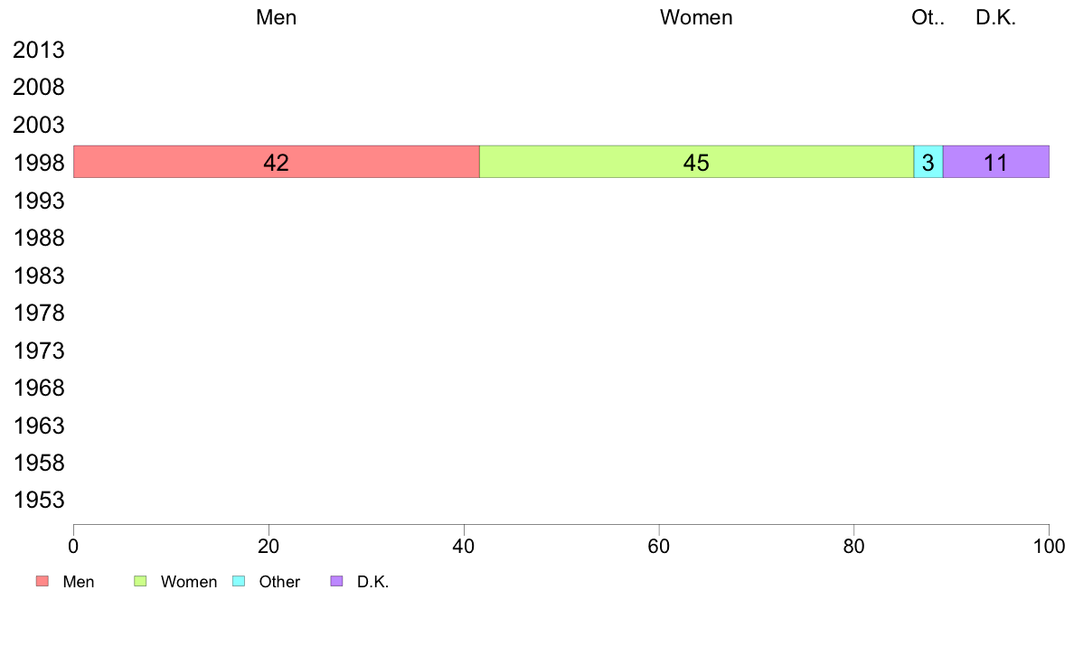Click the Women column header at top

click(696, 17)
